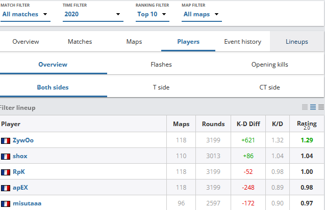The width and height of the screenshot is (325, 210).
Task: Open the Map filter 'All maps' dropdown
Action: click(202, 14)
